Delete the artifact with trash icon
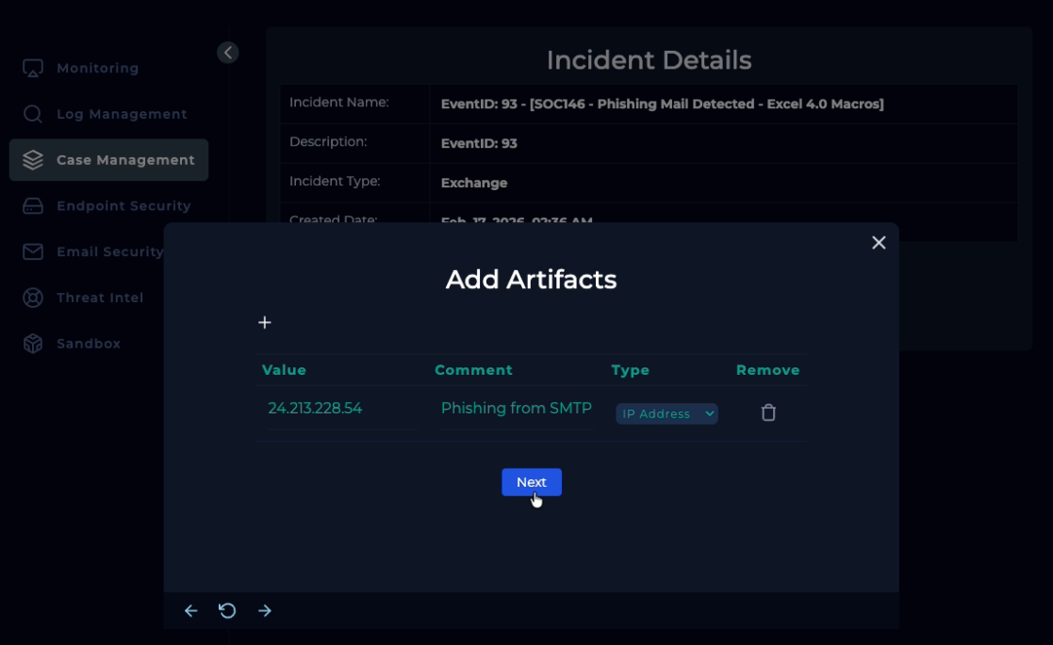The width and height of the screenshot is (1053, 645). tap(768, 412)
